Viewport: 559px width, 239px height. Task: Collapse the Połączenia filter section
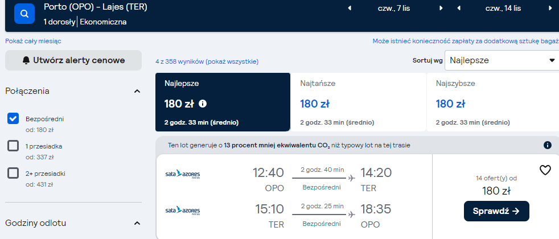(137, 91)
